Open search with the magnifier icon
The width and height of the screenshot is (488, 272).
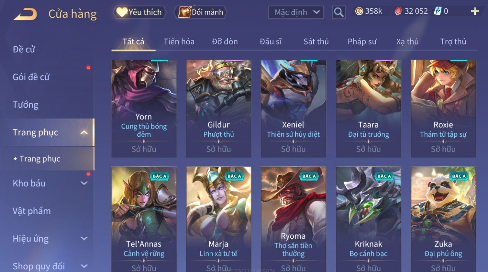pos(338,12)
